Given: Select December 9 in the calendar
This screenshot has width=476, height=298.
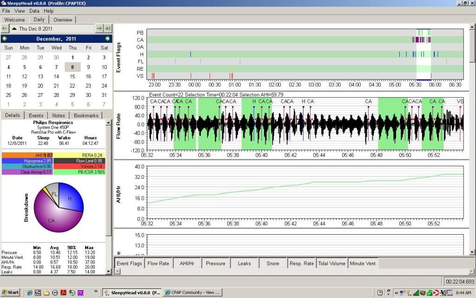Looking at the screenshot, I should click(x=88, y=67).
